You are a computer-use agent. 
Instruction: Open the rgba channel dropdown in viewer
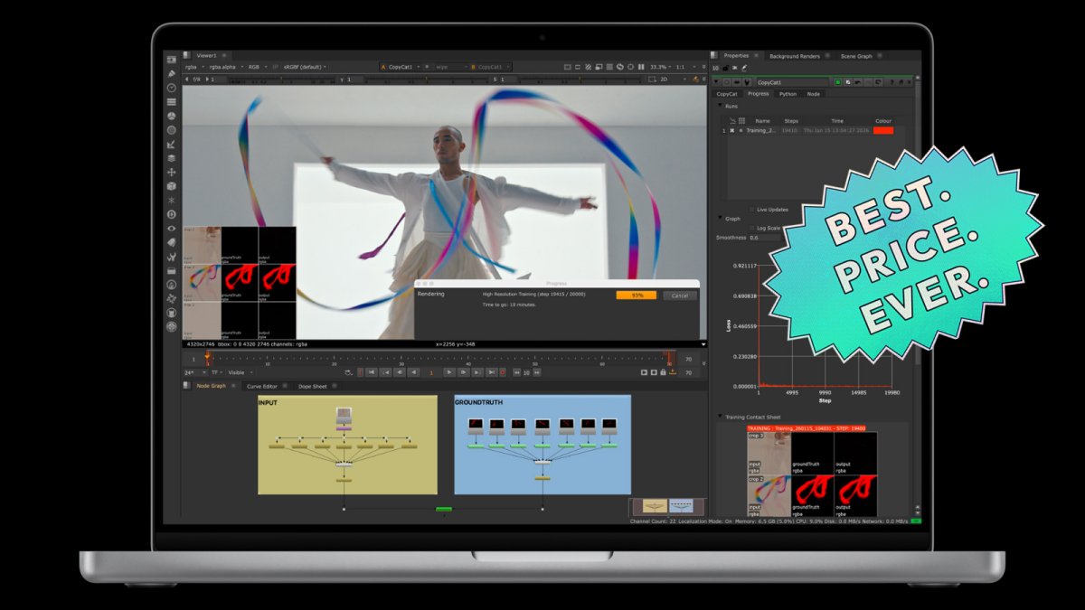[x=193, y=67]
